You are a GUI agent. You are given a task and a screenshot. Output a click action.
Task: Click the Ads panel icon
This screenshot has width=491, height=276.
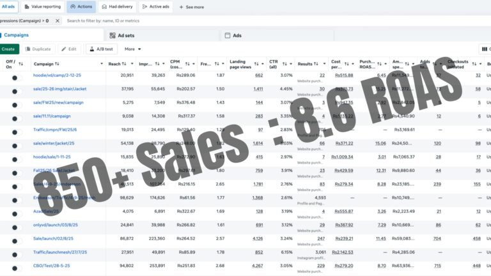click(228, 35)
